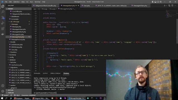Close the MessageStart.php tab

[78, 6]
